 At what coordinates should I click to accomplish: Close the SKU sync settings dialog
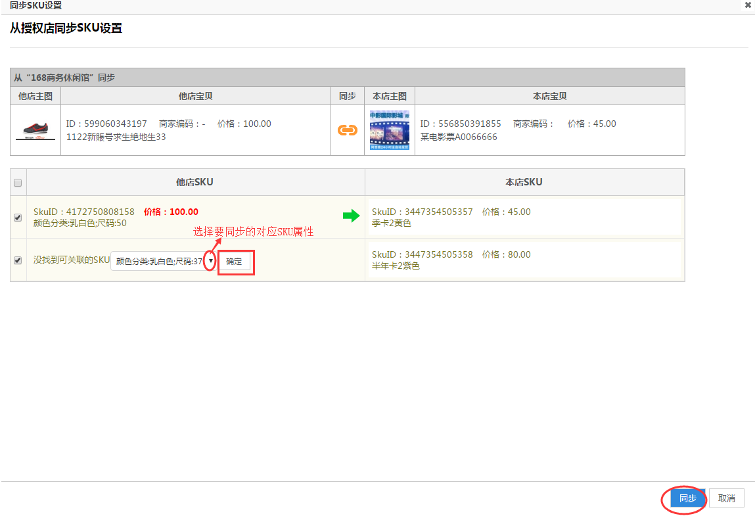coord(748,5)
